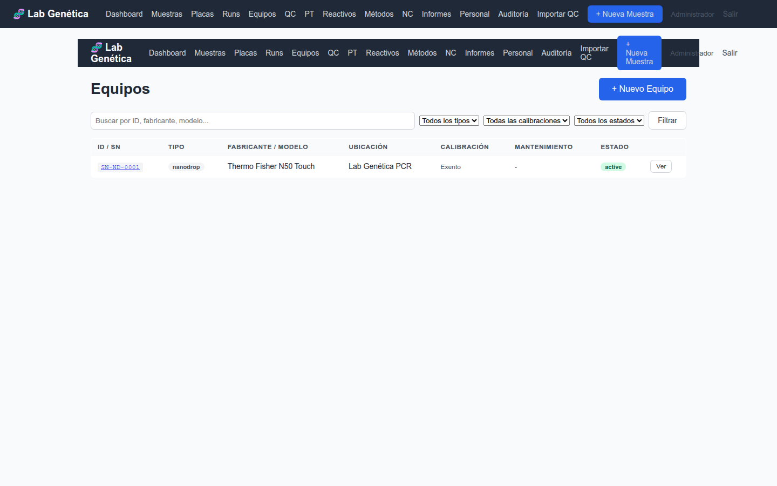Open NC in the inner navbar
The width and height of the screenshot is (777, 486).
click(x=451, y=53)
